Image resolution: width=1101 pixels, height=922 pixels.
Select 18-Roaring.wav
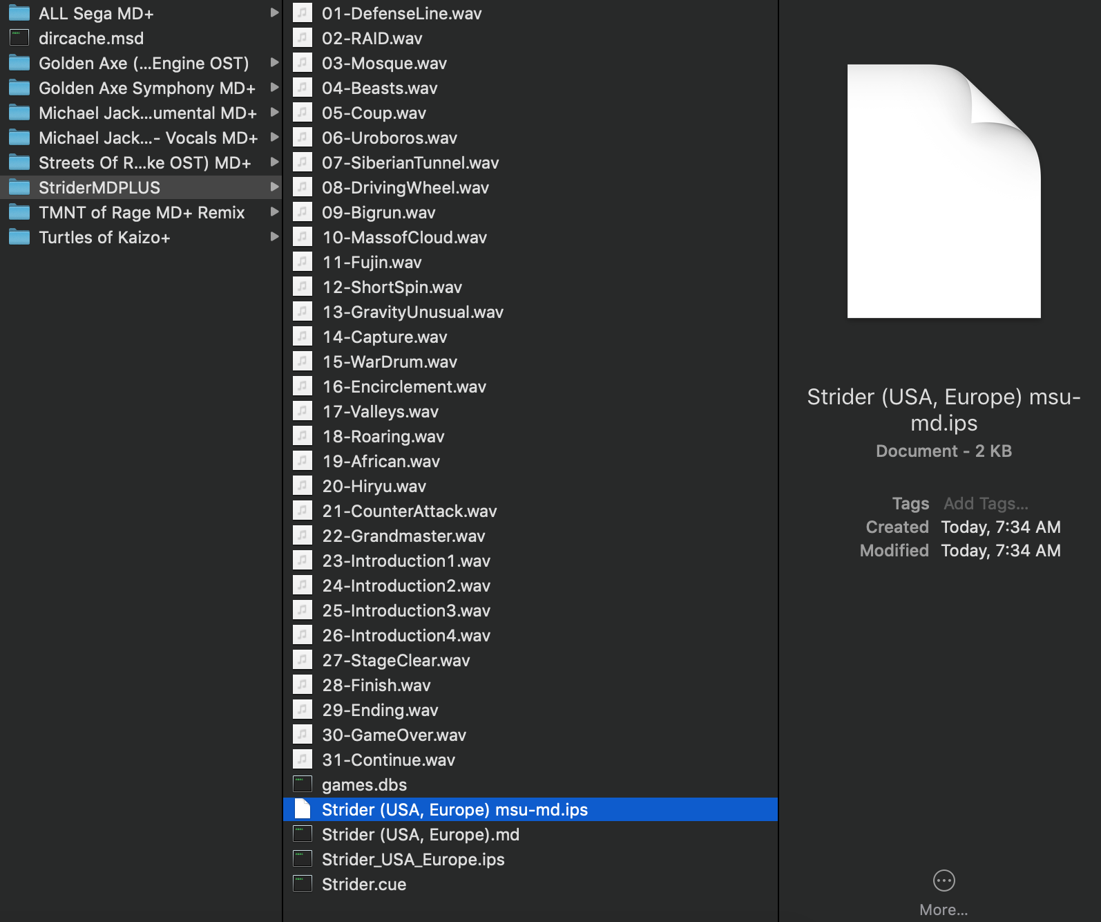[x=383, y=436]
